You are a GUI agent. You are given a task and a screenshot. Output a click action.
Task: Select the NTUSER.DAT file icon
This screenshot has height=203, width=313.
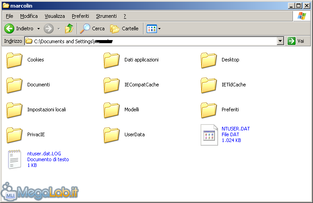209,135
